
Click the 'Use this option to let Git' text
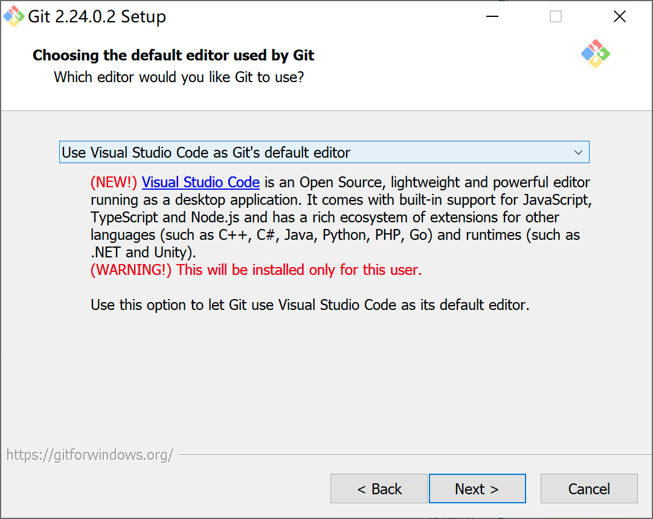(310, 305)
